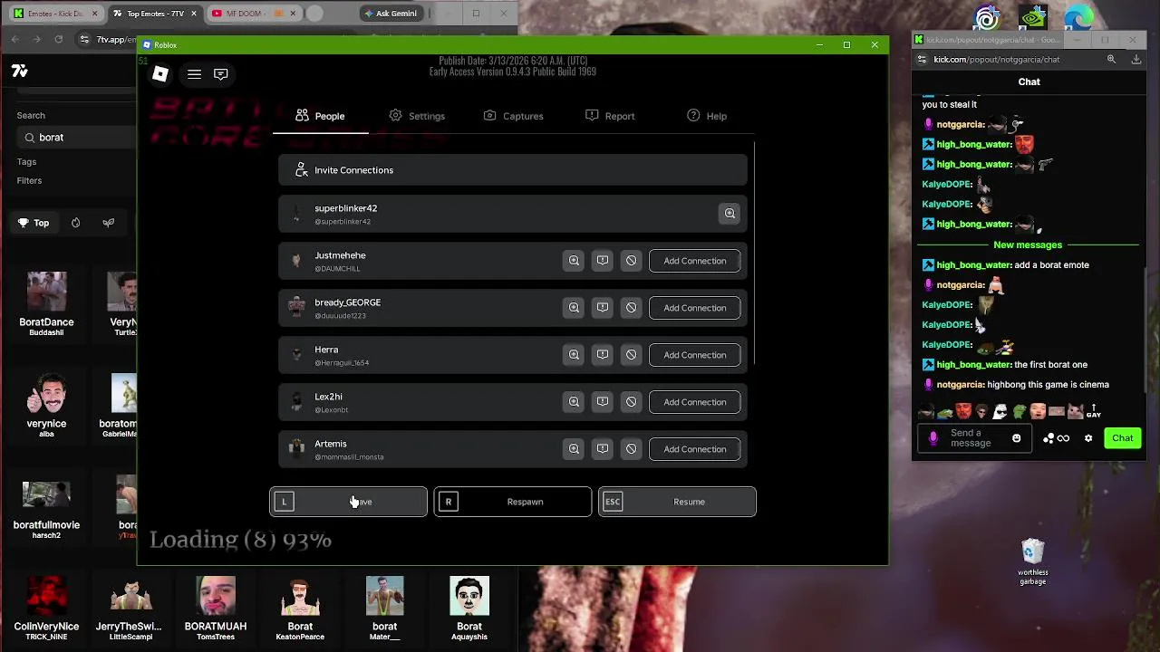The width and height of the screenshot is (1160, 652).
Task: Open the Borat emote by KeatonPearce
Action: (300, 596)
